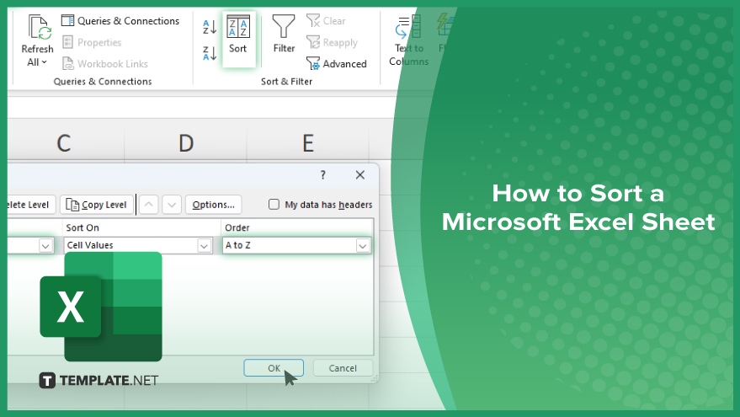
Task: Close the Sort dialog with X
Action: tap(360, 175)
